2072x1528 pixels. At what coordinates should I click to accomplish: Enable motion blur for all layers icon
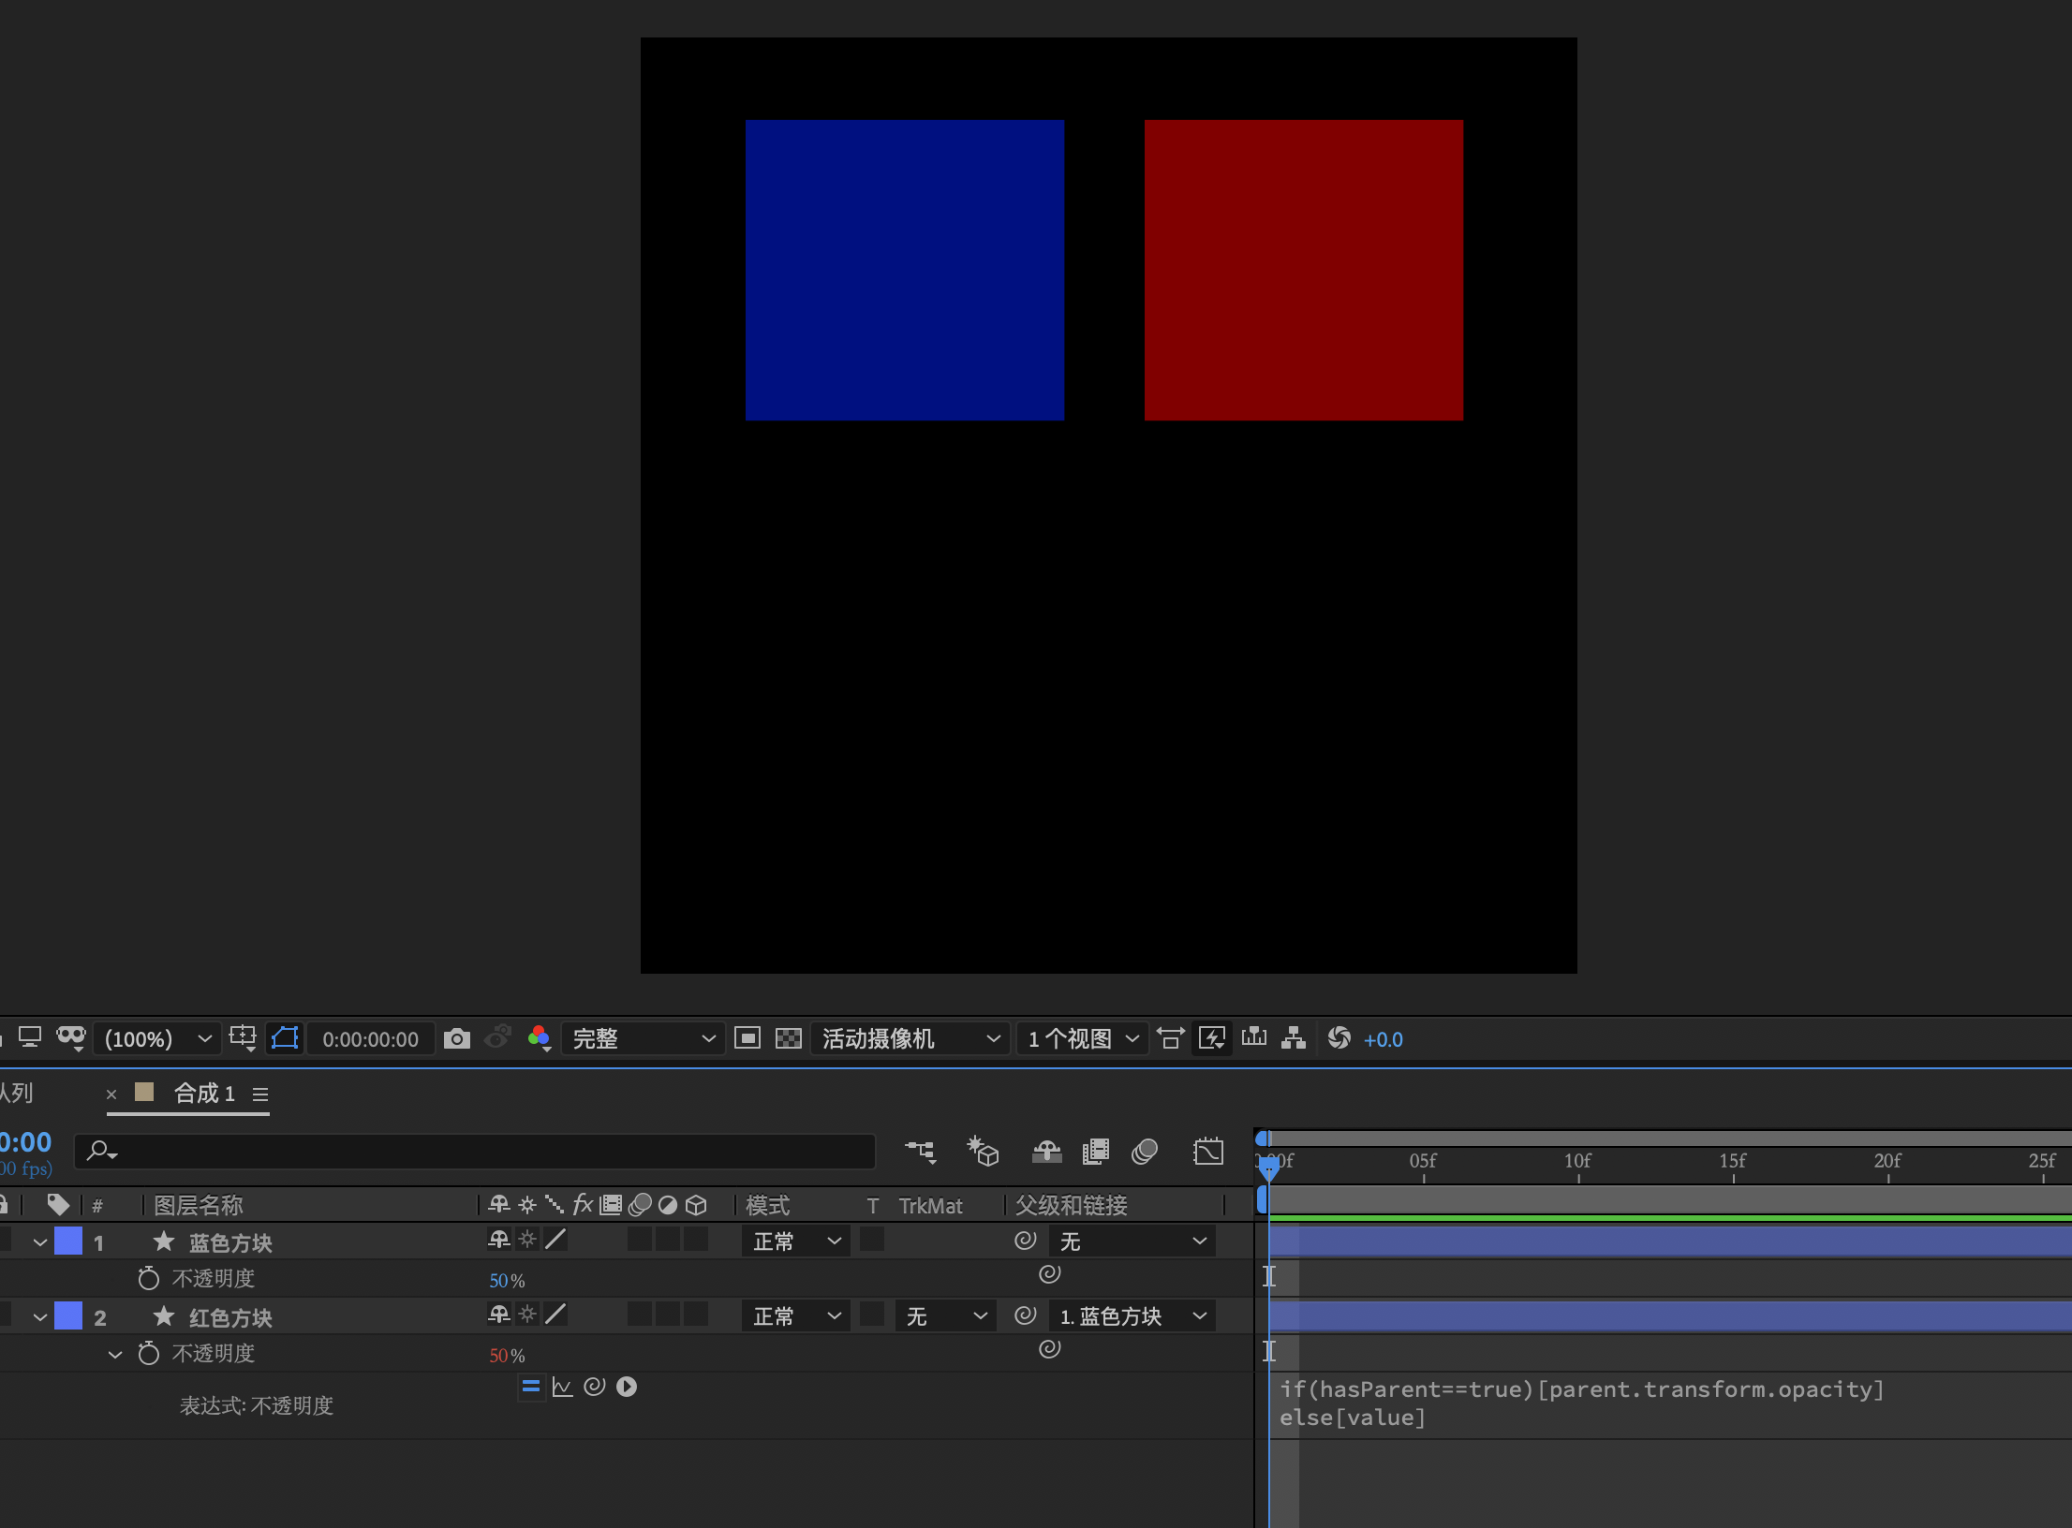(x=1145, y=1151)
